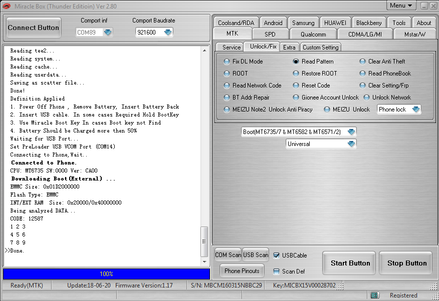Select the MEIZU Unlock radio button
Screen dimensions: 439x301
tap(327, 109)
